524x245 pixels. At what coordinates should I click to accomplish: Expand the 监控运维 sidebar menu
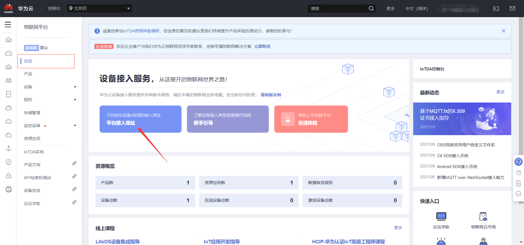click(75, 126)
